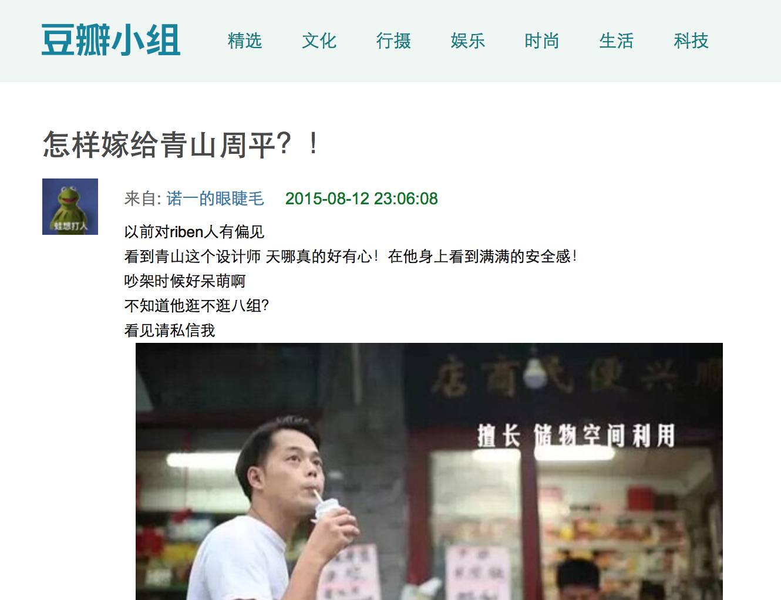Click the 豆瓣小组 site logo
This screenshot has height=600, width=781.
pos(110,41)
